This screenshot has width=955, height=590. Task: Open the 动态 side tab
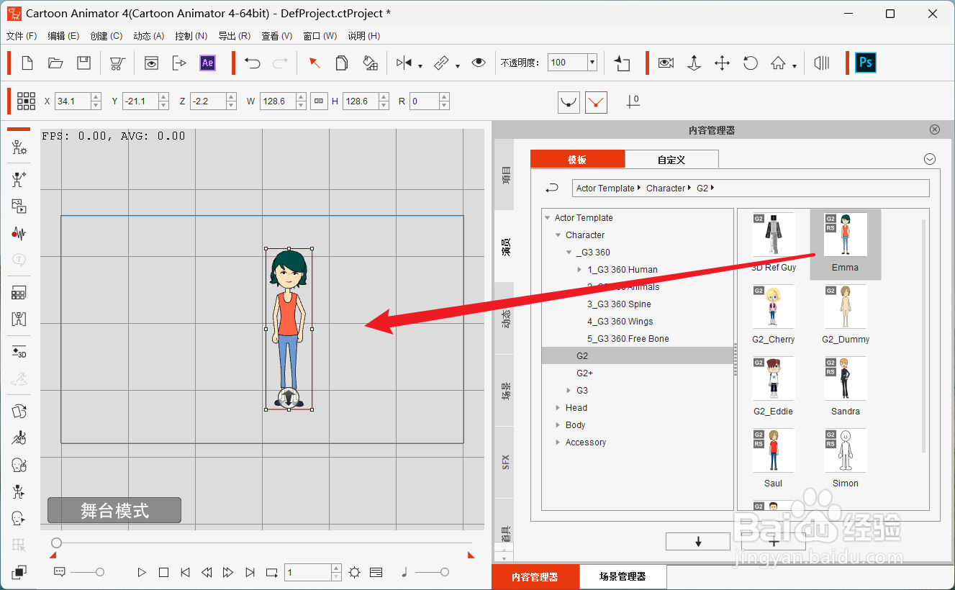point(505,318)
